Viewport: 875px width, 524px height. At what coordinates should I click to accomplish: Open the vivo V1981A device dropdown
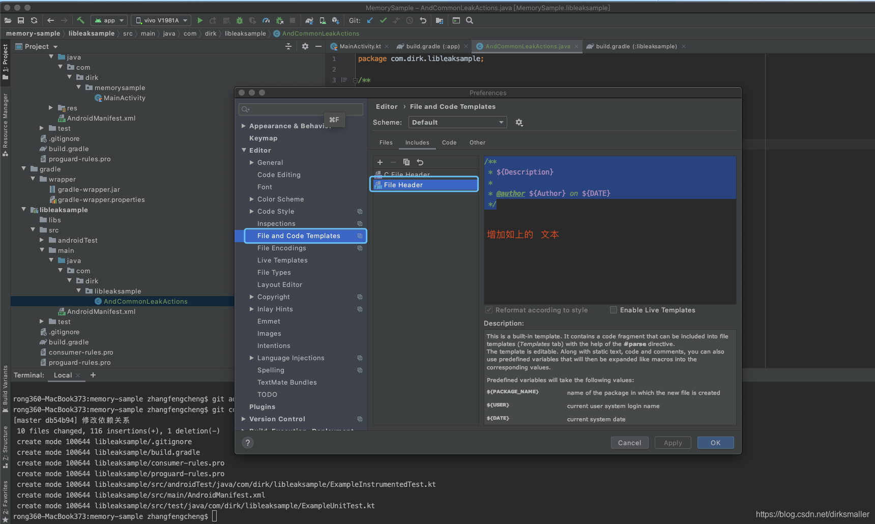click(161, 20)
